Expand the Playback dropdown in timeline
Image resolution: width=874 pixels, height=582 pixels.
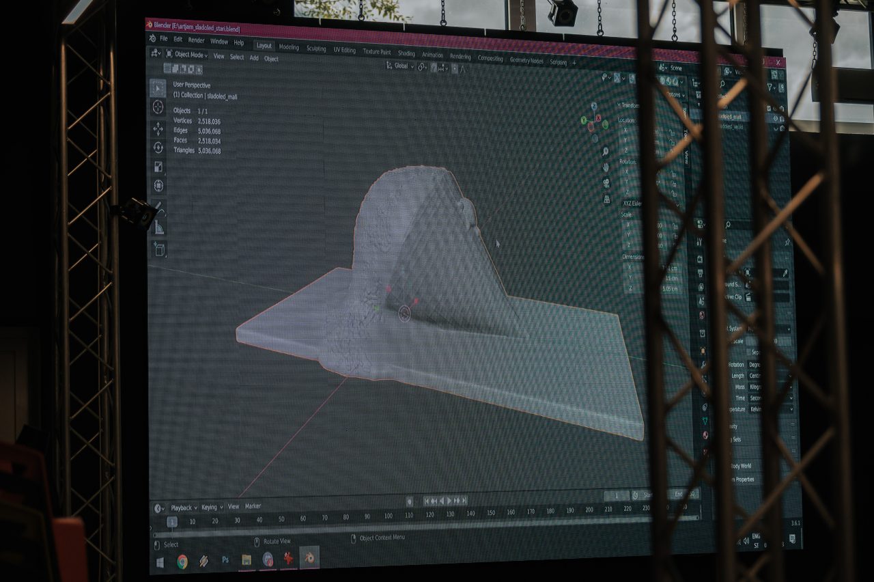click(x=183, y=508)
